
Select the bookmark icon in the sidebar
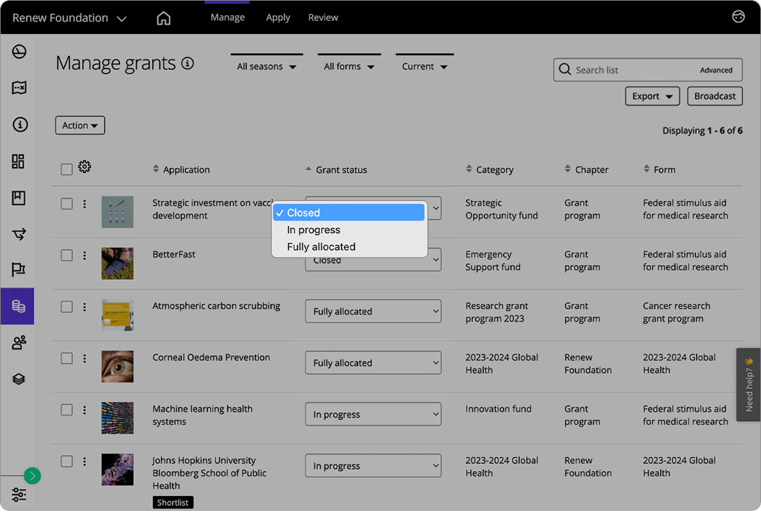18,197
